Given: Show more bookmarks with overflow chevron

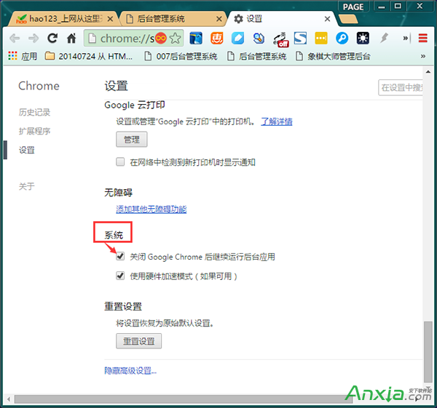Looking at the screenshot, I should coord(423,57).
